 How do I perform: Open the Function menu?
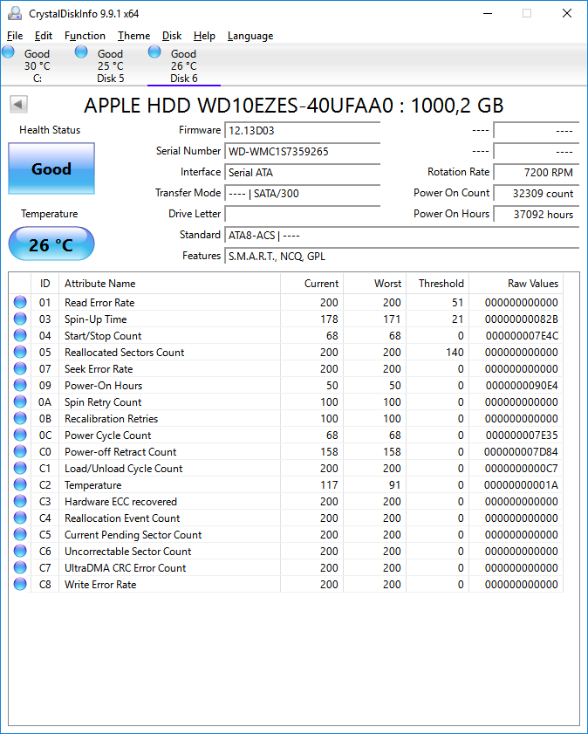pos(85,36)
